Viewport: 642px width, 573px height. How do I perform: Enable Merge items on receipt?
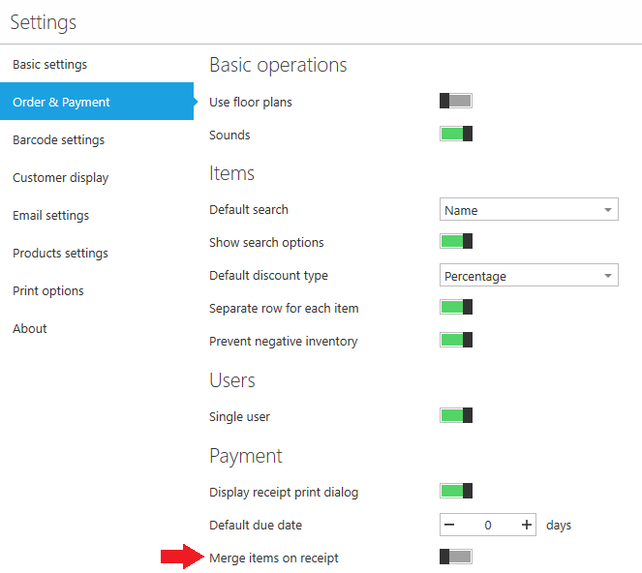click(455, 558)
